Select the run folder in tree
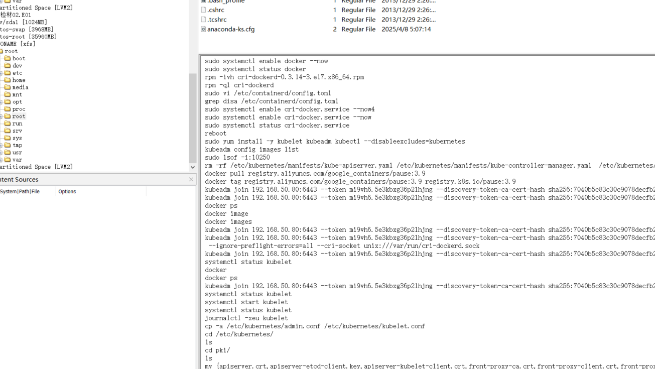 tap(17, 124)
